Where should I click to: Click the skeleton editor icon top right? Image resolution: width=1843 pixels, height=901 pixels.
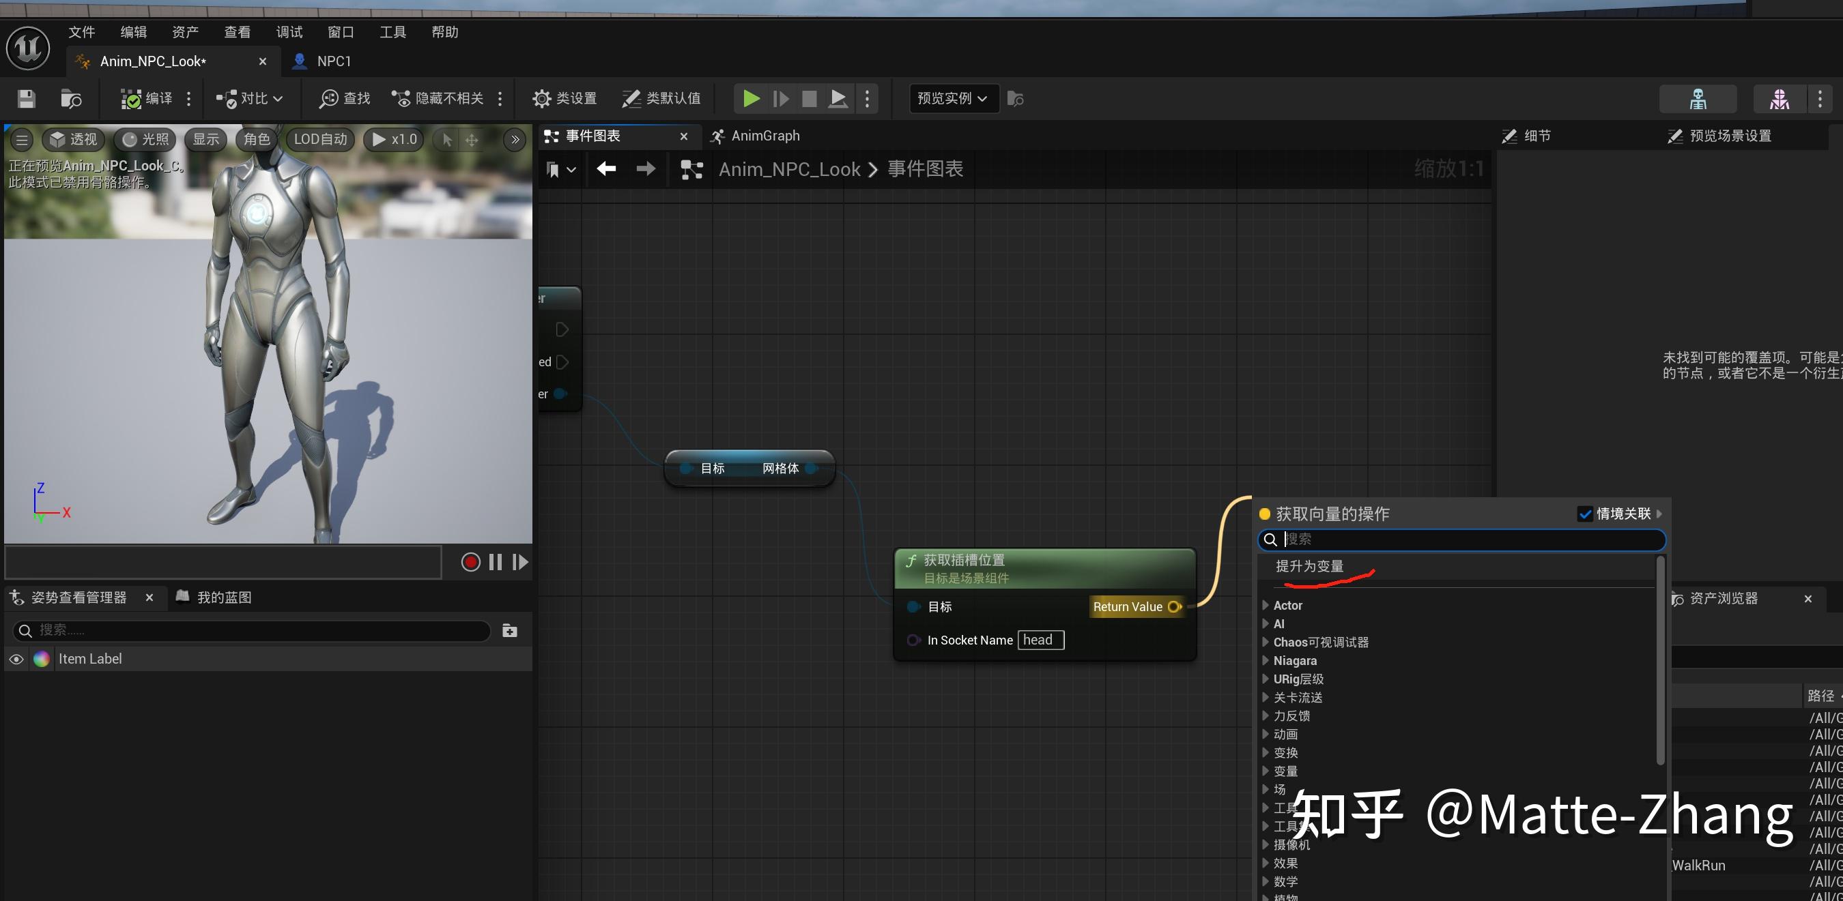point(1698,98)
